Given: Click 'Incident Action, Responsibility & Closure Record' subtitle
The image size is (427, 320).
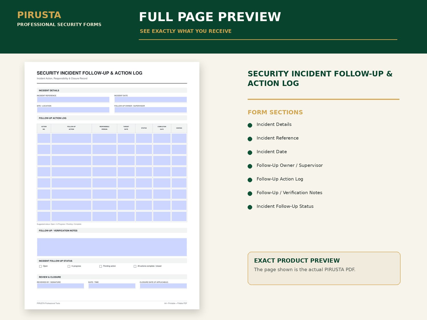Looking at the screenshot, I should (62, 79).
